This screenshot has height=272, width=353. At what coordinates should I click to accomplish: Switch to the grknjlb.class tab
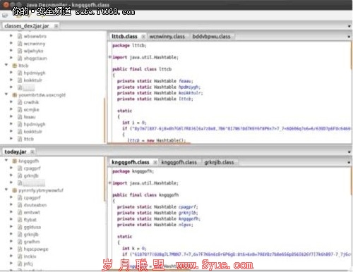[219, 162]
